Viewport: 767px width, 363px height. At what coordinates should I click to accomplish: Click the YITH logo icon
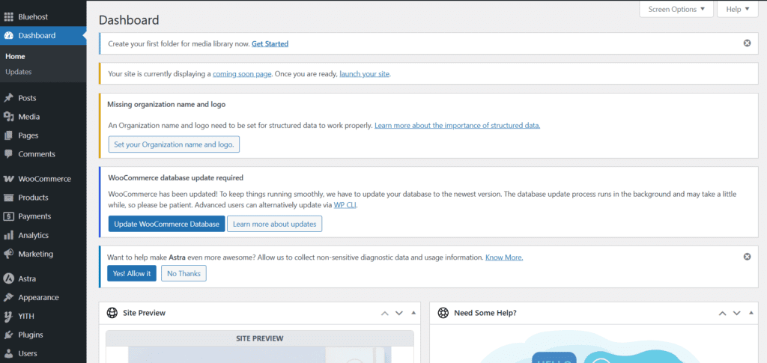pos(8,316)
